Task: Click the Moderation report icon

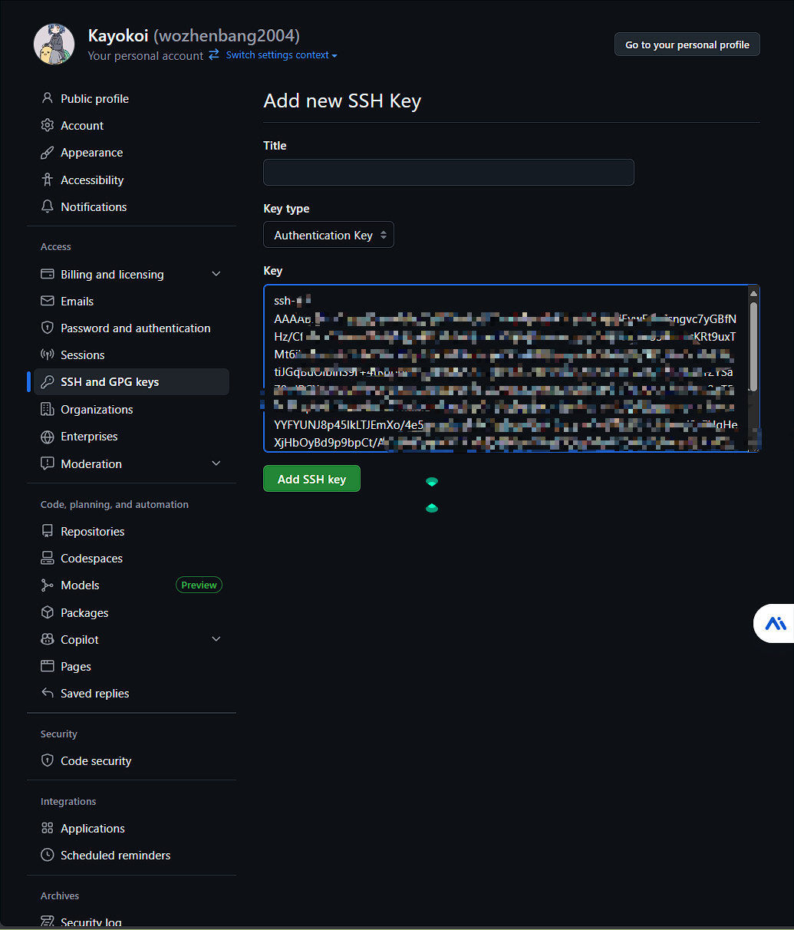Action: (x=48, y=463)
